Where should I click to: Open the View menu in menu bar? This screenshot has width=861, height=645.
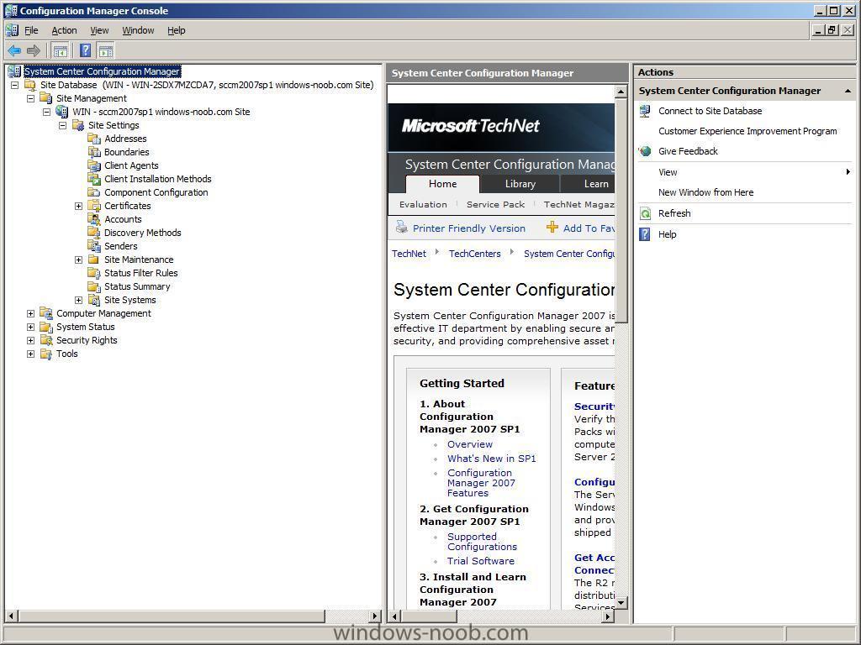(x=99, y=30)
